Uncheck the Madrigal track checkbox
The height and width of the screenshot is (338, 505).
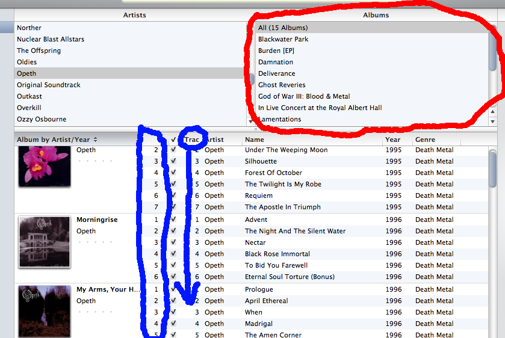click(x=173, y=323)
